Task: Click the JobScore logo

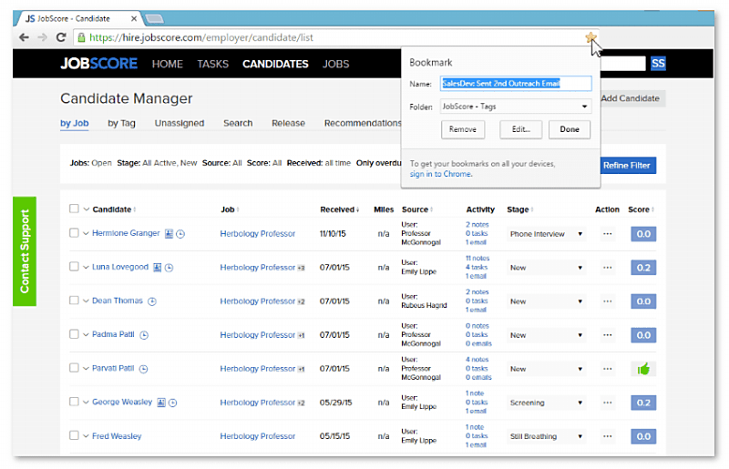Action: point(98,63)
